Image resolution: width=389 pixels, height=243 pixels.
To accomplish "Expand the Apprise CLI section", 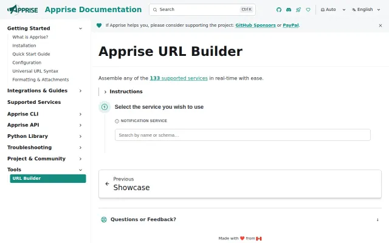I will click(x=80, y=114).
